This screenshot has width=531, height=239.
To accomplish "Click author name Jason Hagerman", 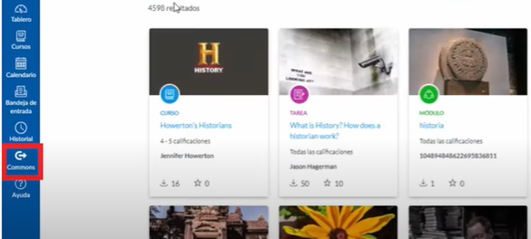I will tap(313, 167).
